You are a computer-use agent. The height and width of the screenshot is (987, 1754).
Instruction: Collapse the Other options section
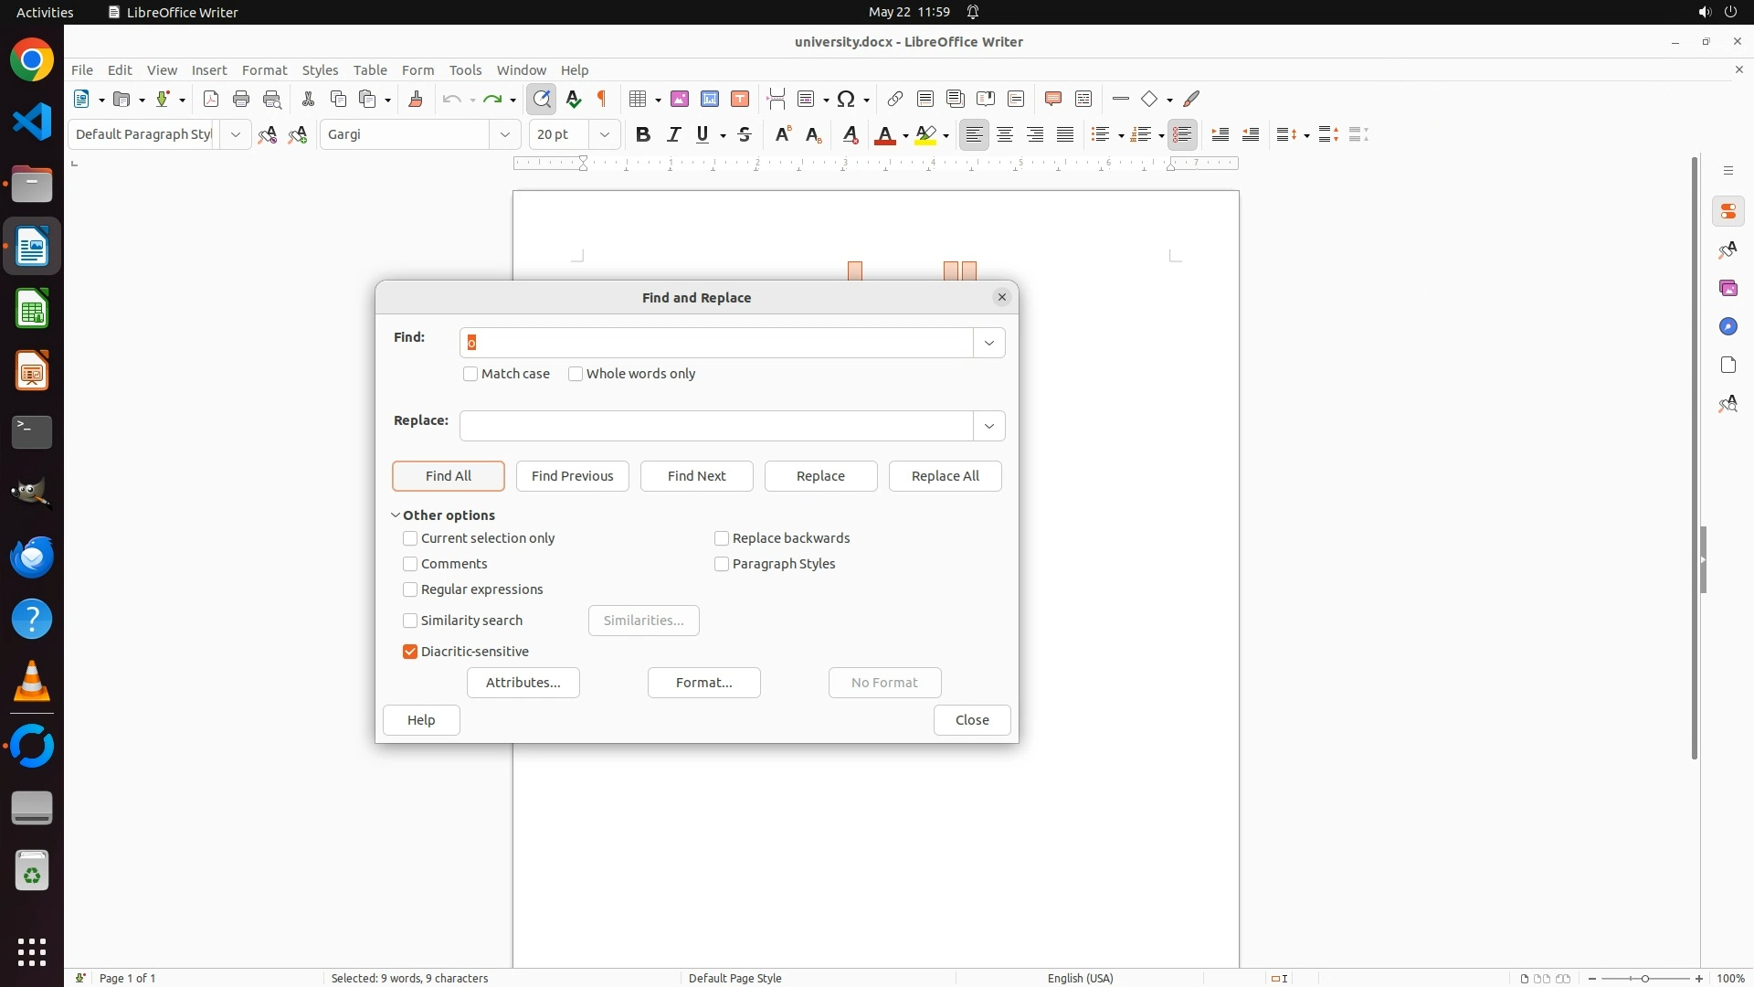click(396, 515)
